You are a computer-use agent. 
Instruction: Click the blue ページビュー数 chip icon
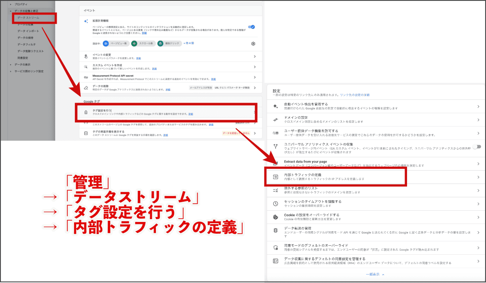point(106,43)
